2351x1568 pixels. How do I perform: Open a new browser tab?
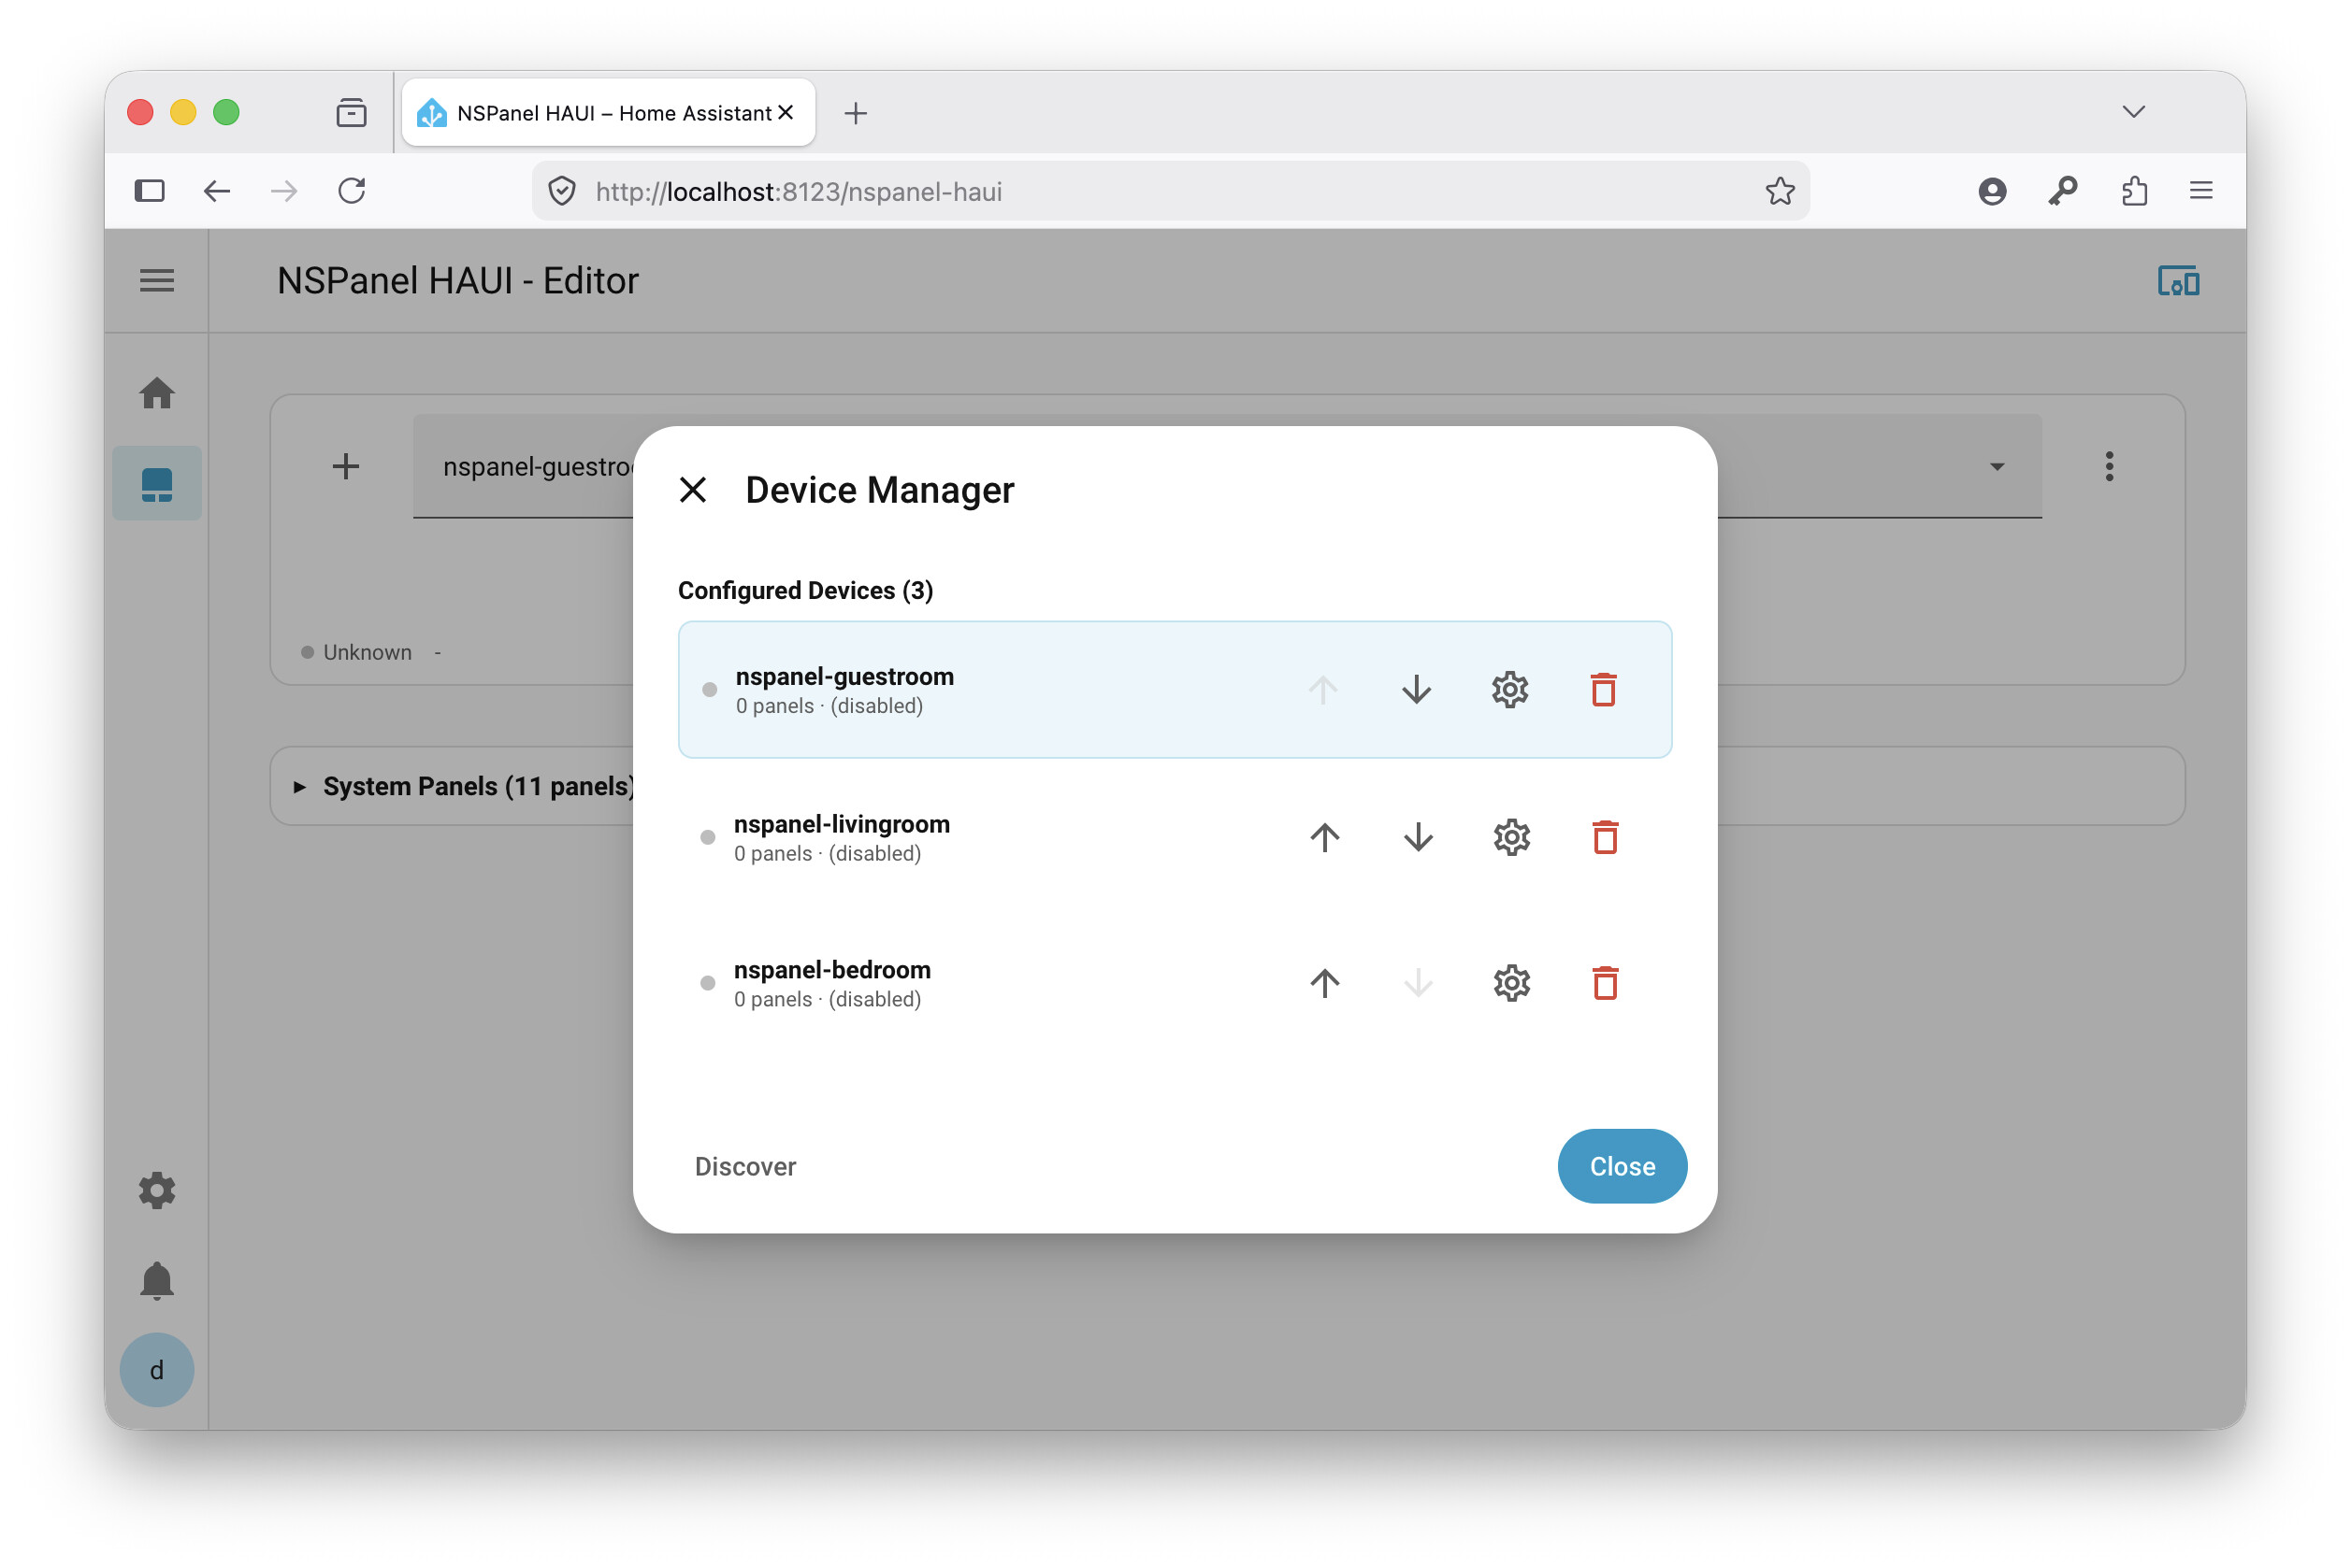point(855,113)
